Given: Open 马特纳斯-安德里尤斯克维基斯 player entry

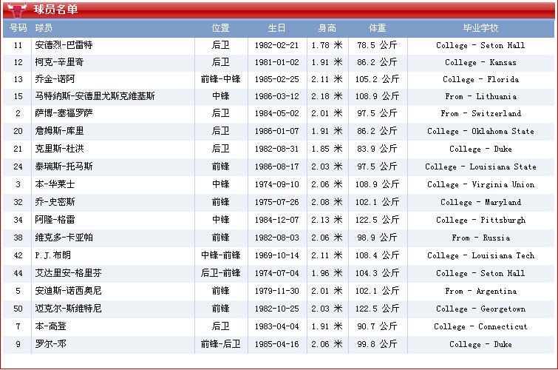Looking at the screenshot, I should (x=95, y=96).
